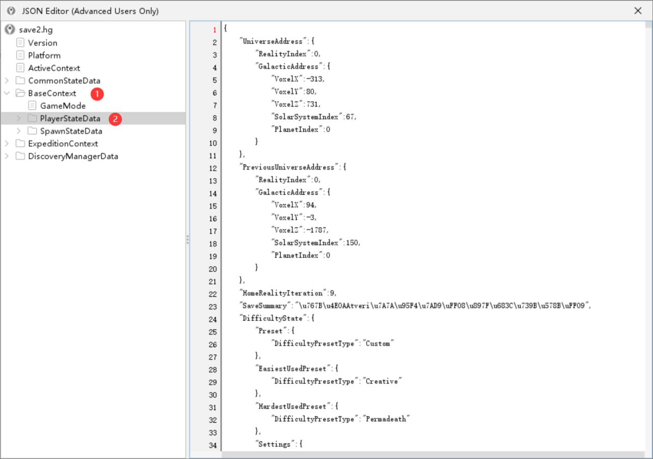Viewport: 653px width, 459px height.
Task: Select the Version tree entry
Action: [43, 43]
